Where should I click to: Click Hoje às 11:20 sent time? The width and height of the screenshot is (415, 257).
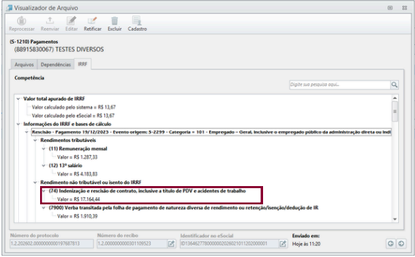(306, 244)
